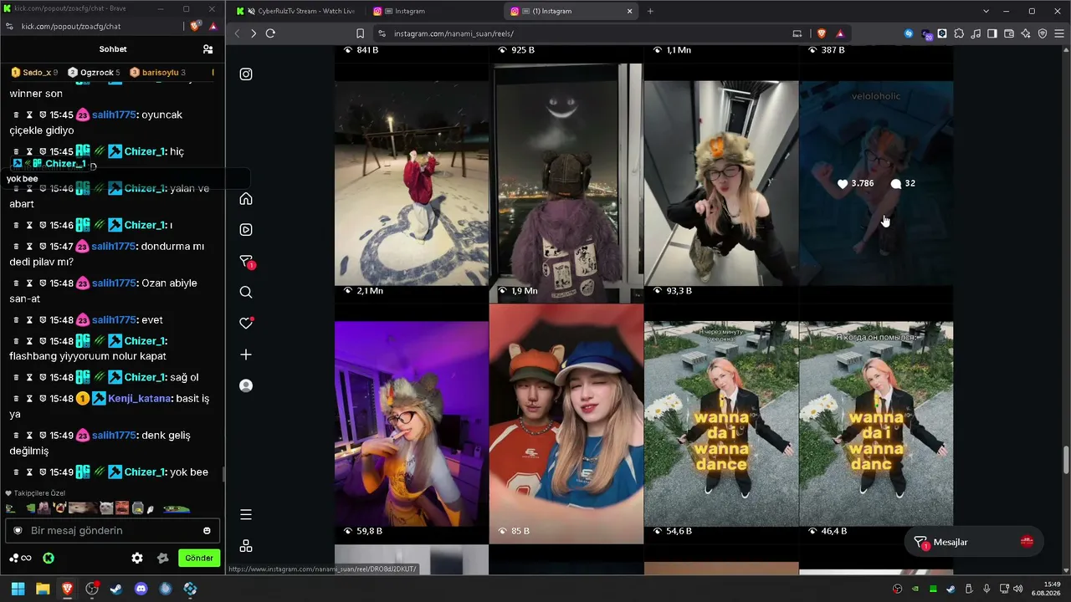
Task: Open Instagram logo in left sidebar
Action: coord(246,74)
